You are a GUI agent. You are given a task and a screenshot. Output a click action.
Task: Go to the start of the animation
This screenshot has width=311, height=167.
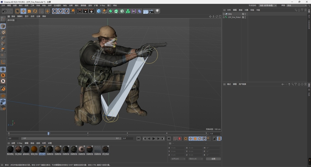[138, 139]
